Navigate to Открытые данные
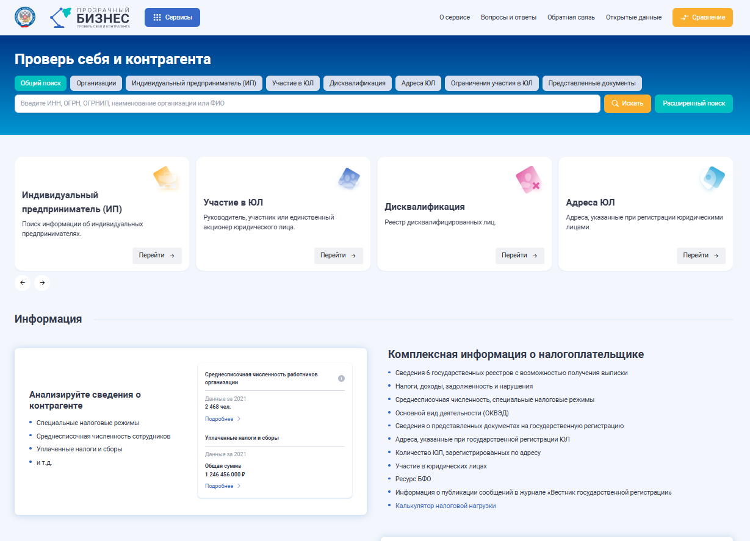 point(633,18)
